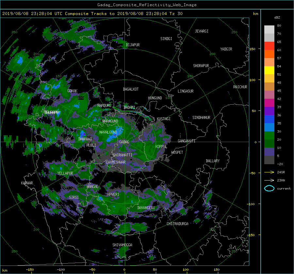The height and width of the screenshot is (274, 294).
Task: Select the yellow 54 dBZ color swatch
Action: point(269,70)
